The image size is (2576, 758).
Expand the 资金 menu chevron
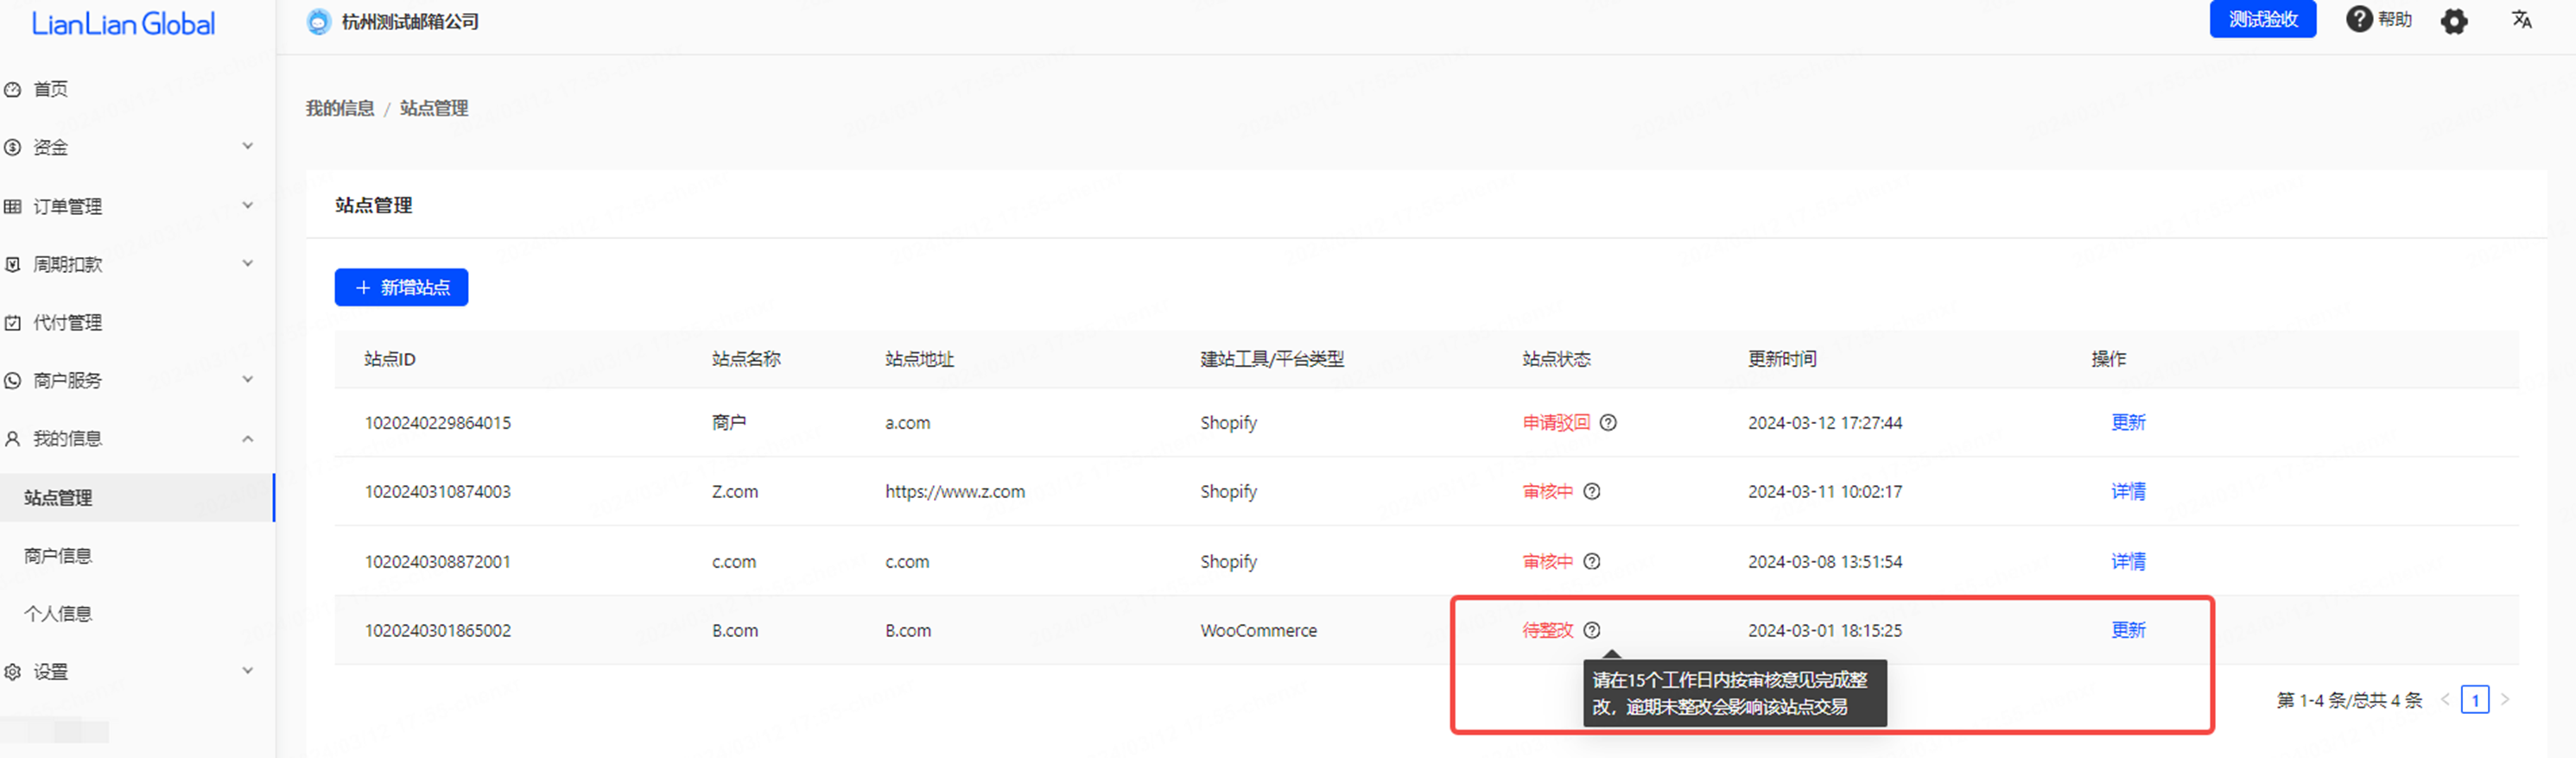point(248,147)
